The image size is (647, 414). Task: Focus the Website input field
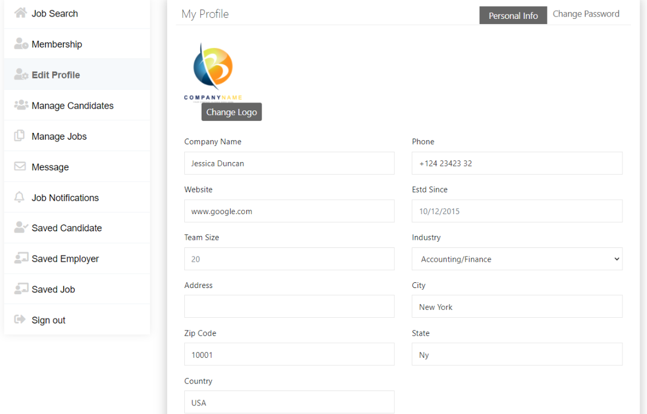point(289,211)
